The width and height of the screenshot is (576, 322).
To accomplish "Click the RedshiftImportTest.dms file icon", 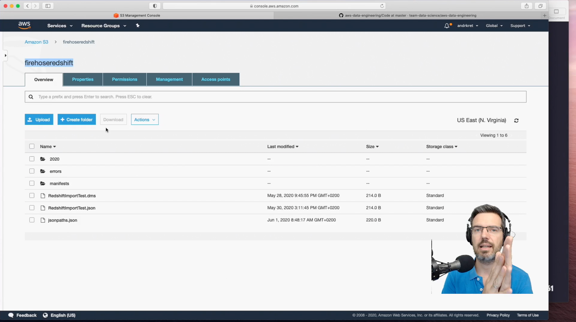I will [43, 196].
